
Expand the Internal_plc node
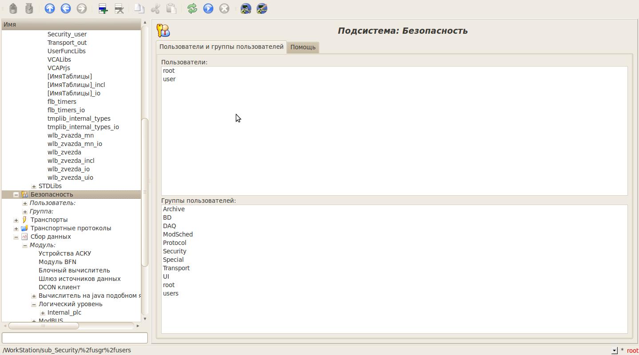(x=43, y=313)
